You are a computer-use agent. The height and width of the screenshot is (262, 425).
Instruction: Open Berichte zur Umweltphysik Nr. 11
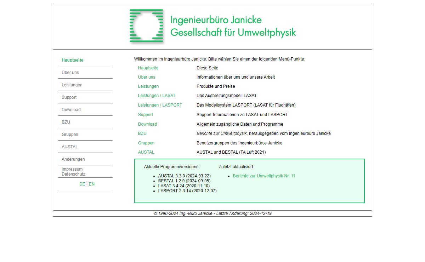[x=264, y=176]
